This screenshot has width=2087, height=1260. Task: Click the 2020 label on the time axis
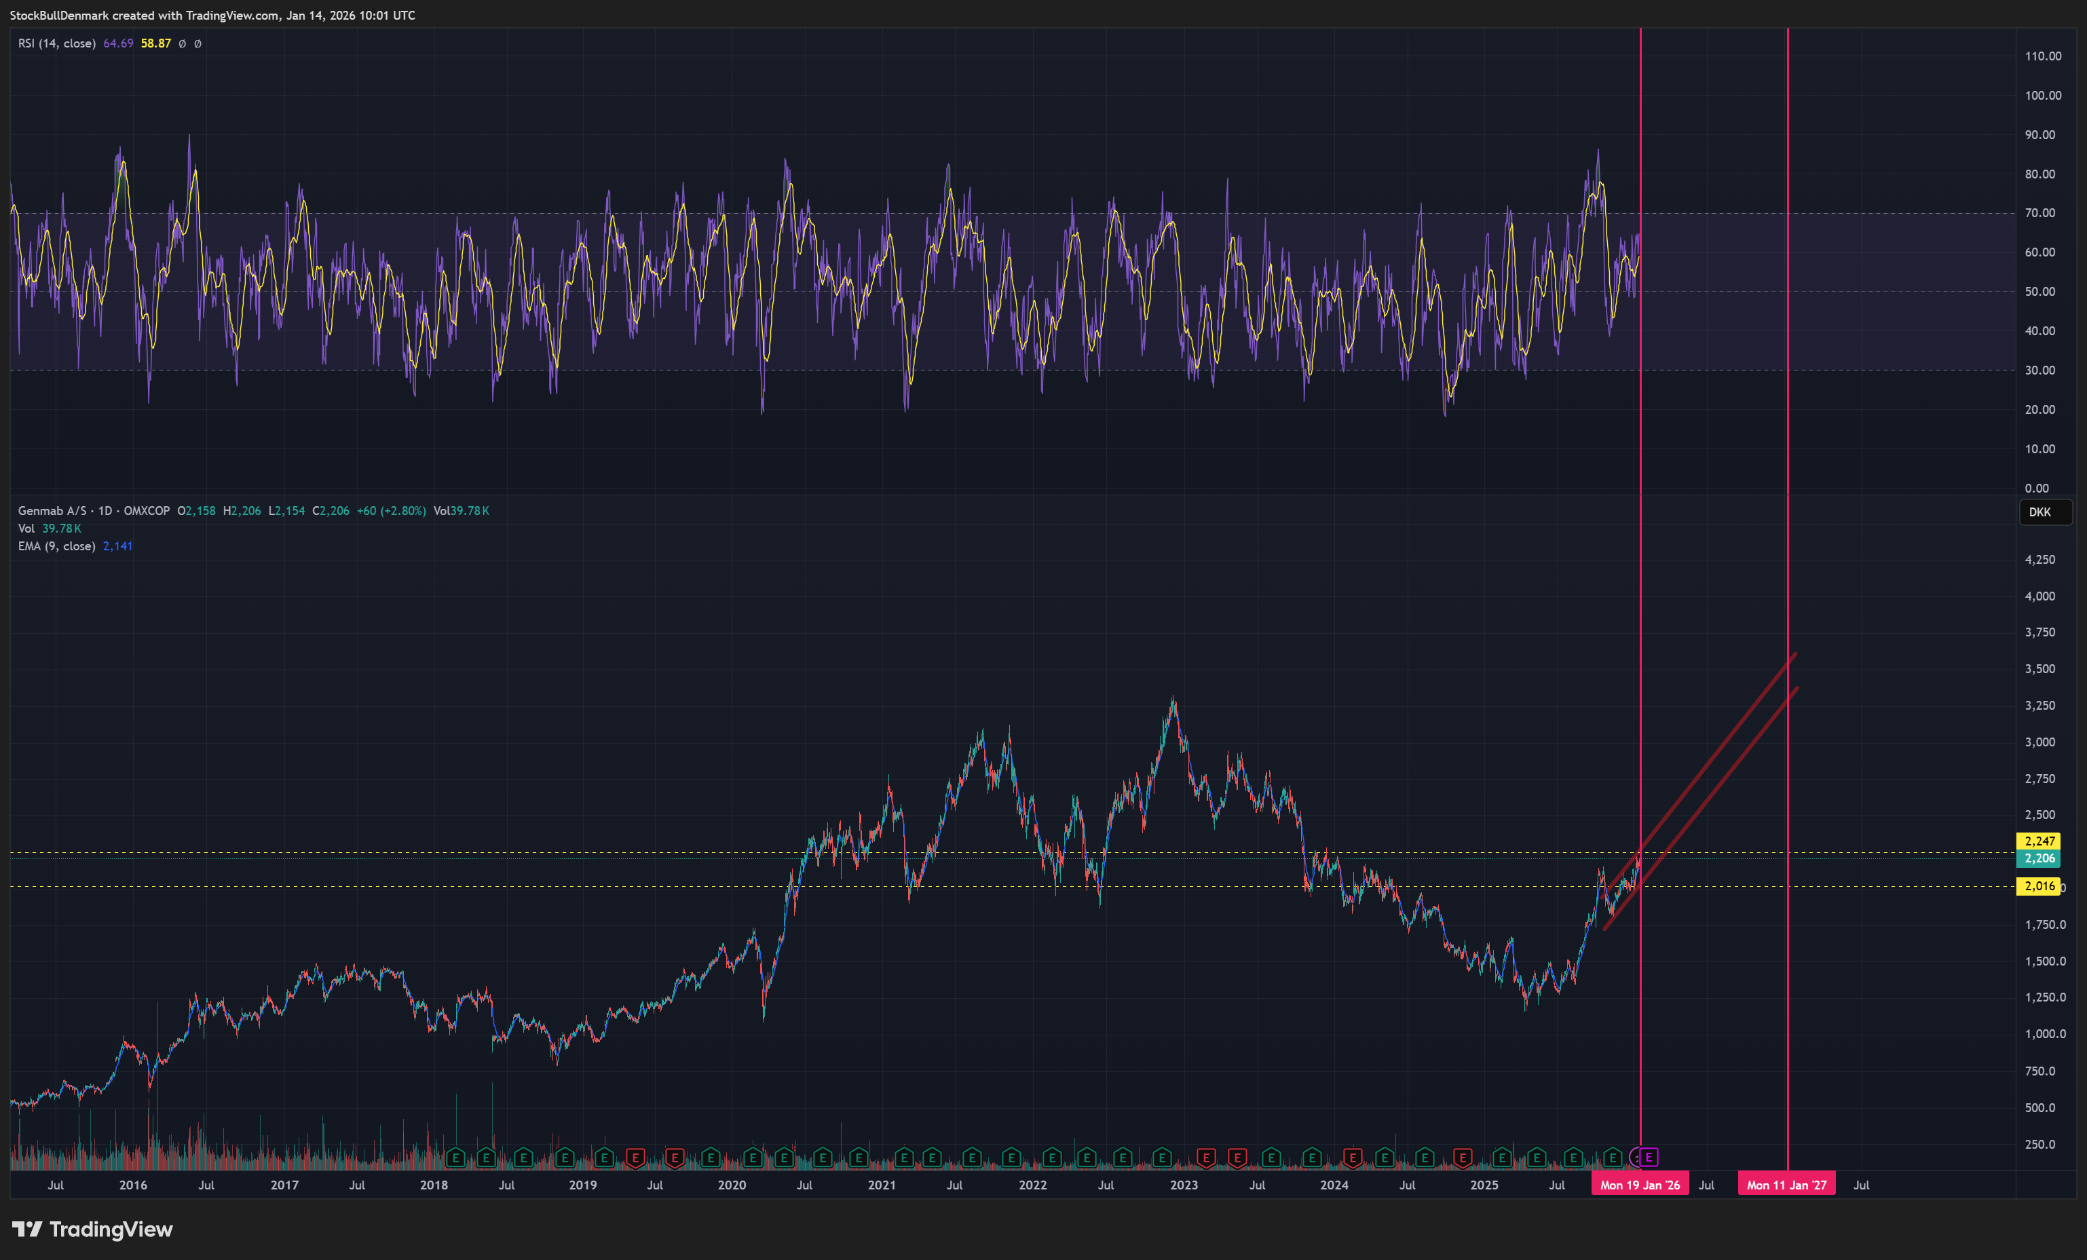coord(732,1185)
